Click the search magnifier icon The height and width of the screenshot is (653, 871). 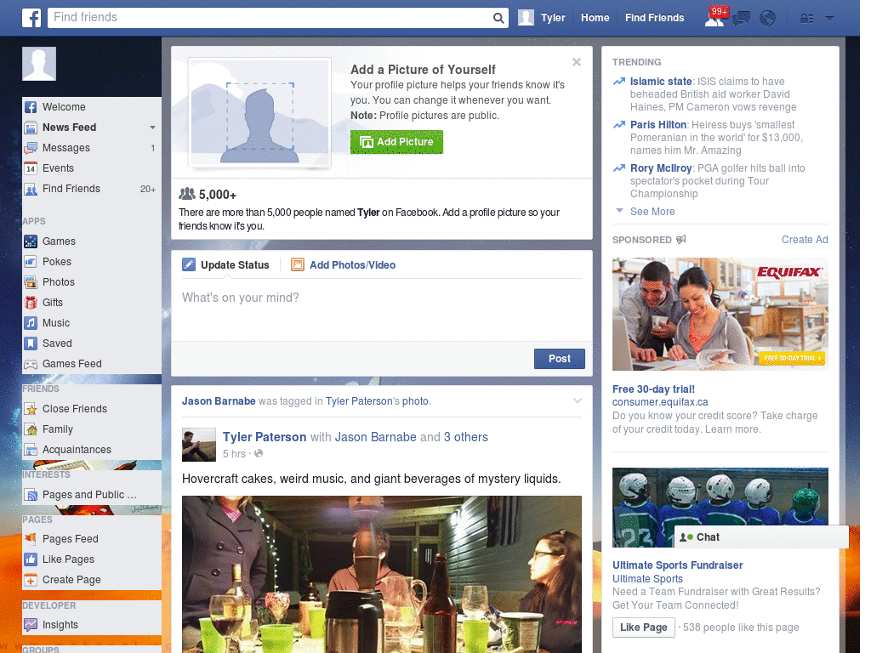498,18
